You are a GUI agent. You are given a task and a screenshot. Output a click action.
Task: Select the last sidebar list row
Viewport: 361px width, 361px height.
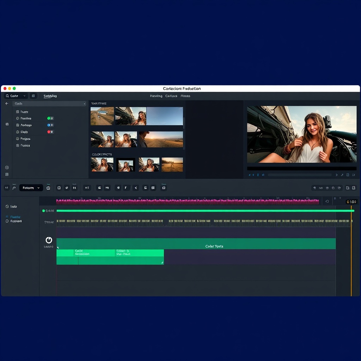pos(23,146)
